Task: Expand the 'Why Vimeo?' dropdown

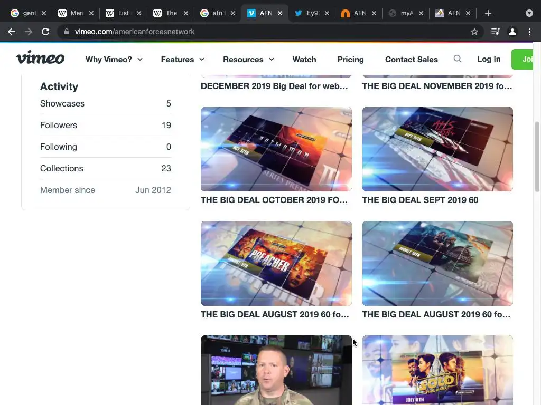Action: coord(114,60)
